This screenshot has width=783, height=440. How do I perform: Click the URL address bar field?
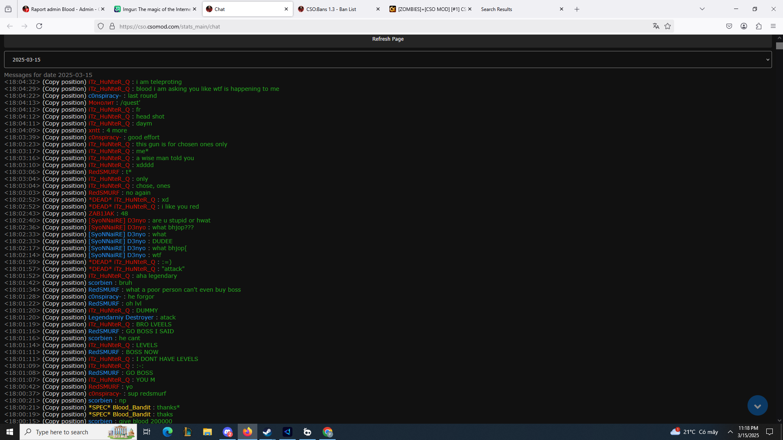367,26
